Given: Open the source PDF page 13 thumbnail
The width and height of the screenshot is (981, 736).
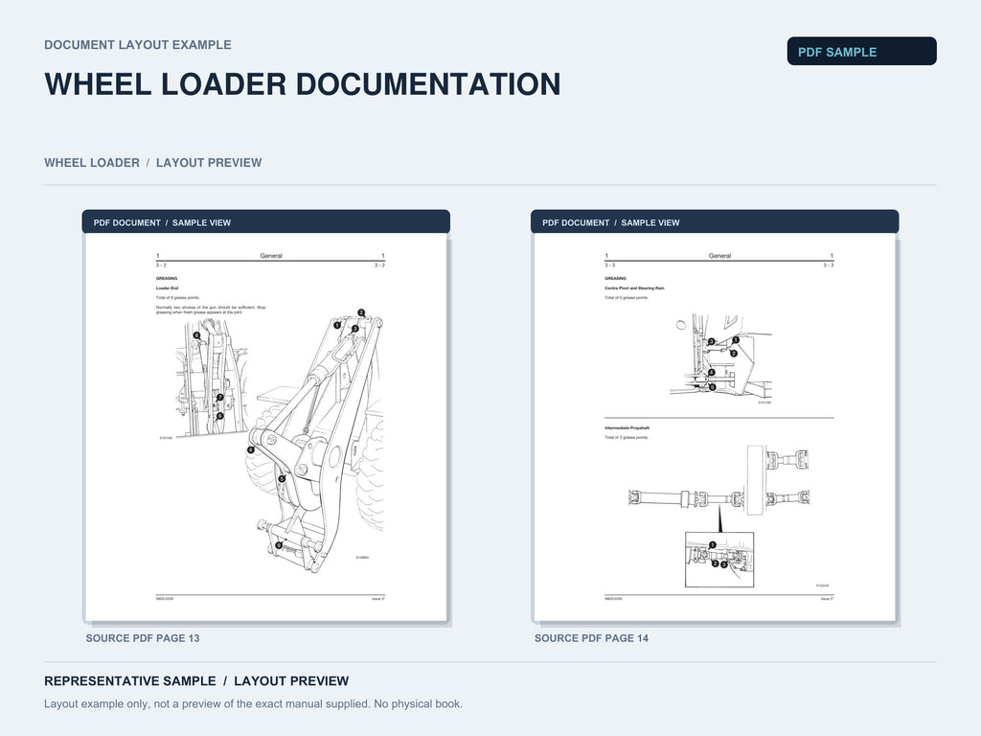Looking at the screenshot, I should pos(266,426).
